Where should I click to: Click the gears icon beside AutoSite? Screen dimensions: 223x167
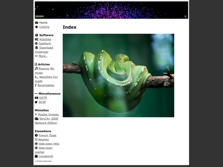point(37,39)
